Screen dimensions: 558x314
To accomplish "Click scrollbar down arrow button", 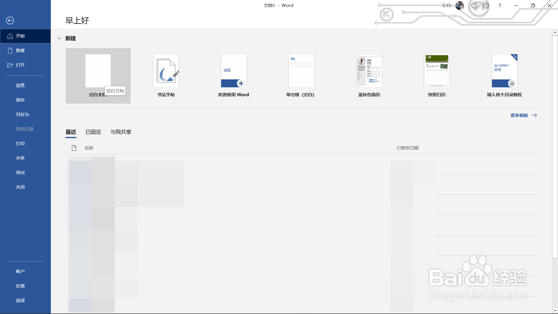I will (x=555, y=310).
